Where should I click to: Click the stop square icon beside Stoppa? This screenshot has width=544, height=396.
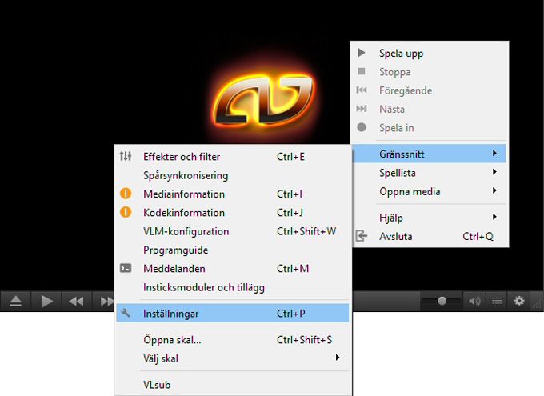(x=362, y=71)
